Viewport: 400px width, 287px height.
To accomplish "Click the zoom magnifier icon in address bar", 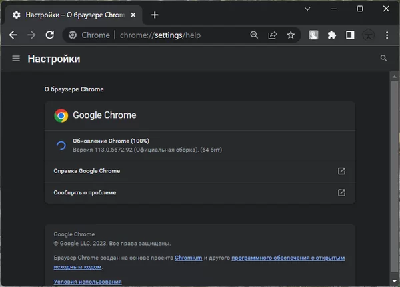I will (254, 35).
